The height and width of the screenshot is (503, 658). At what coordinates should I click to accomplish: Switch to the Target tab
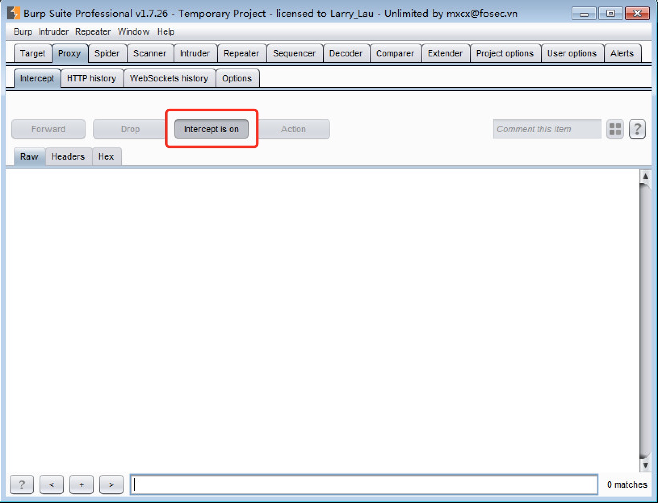33,53
